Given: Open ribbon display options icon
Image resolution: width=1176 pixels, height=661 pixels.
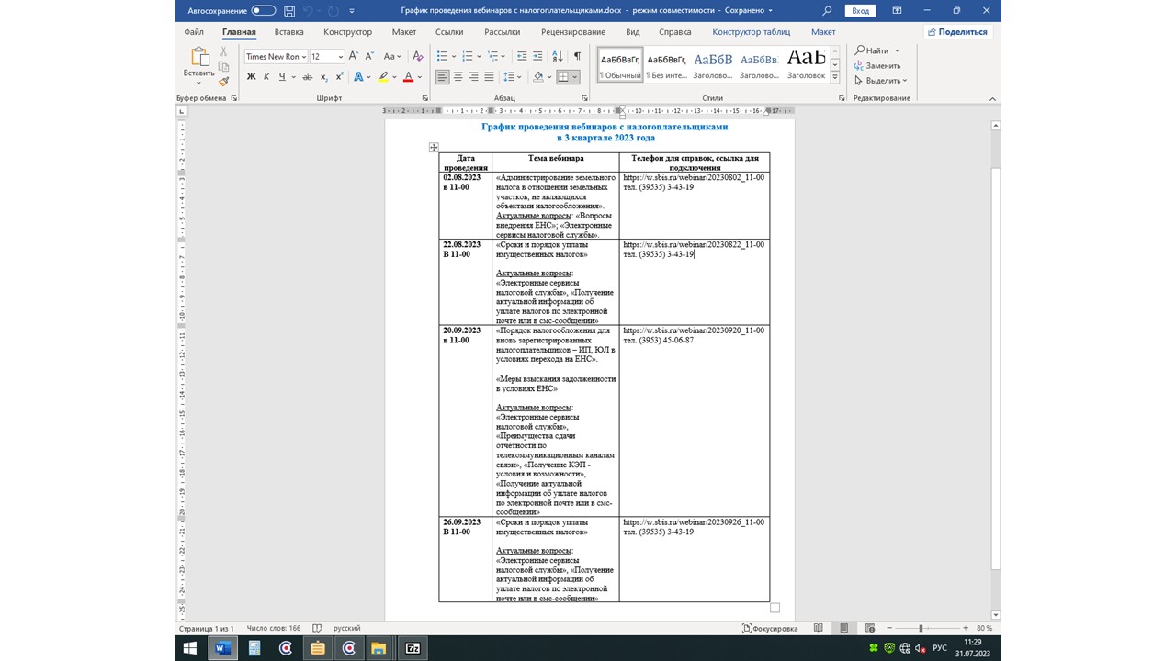Looking at the screenshot, I should 897,11.
